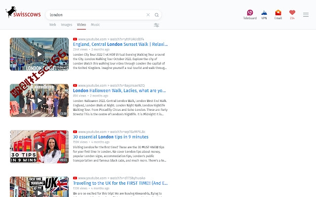Click the URL text above Traveling to UK title

tap(112, 178)
